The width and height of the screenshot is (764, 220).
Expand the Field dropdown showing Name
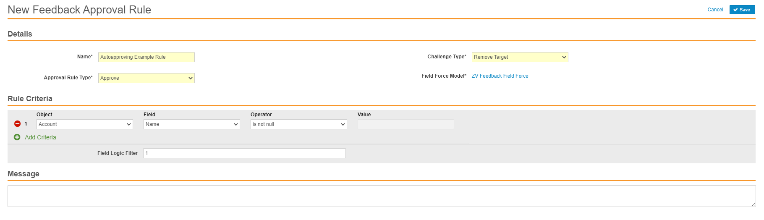coord(191,124)
